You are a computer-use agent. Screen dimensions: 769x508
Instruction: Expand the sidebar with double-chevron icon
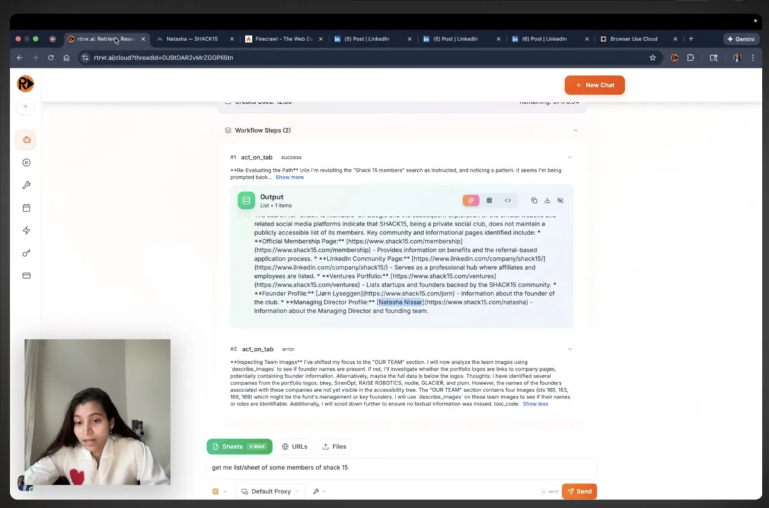coord(26,106)
